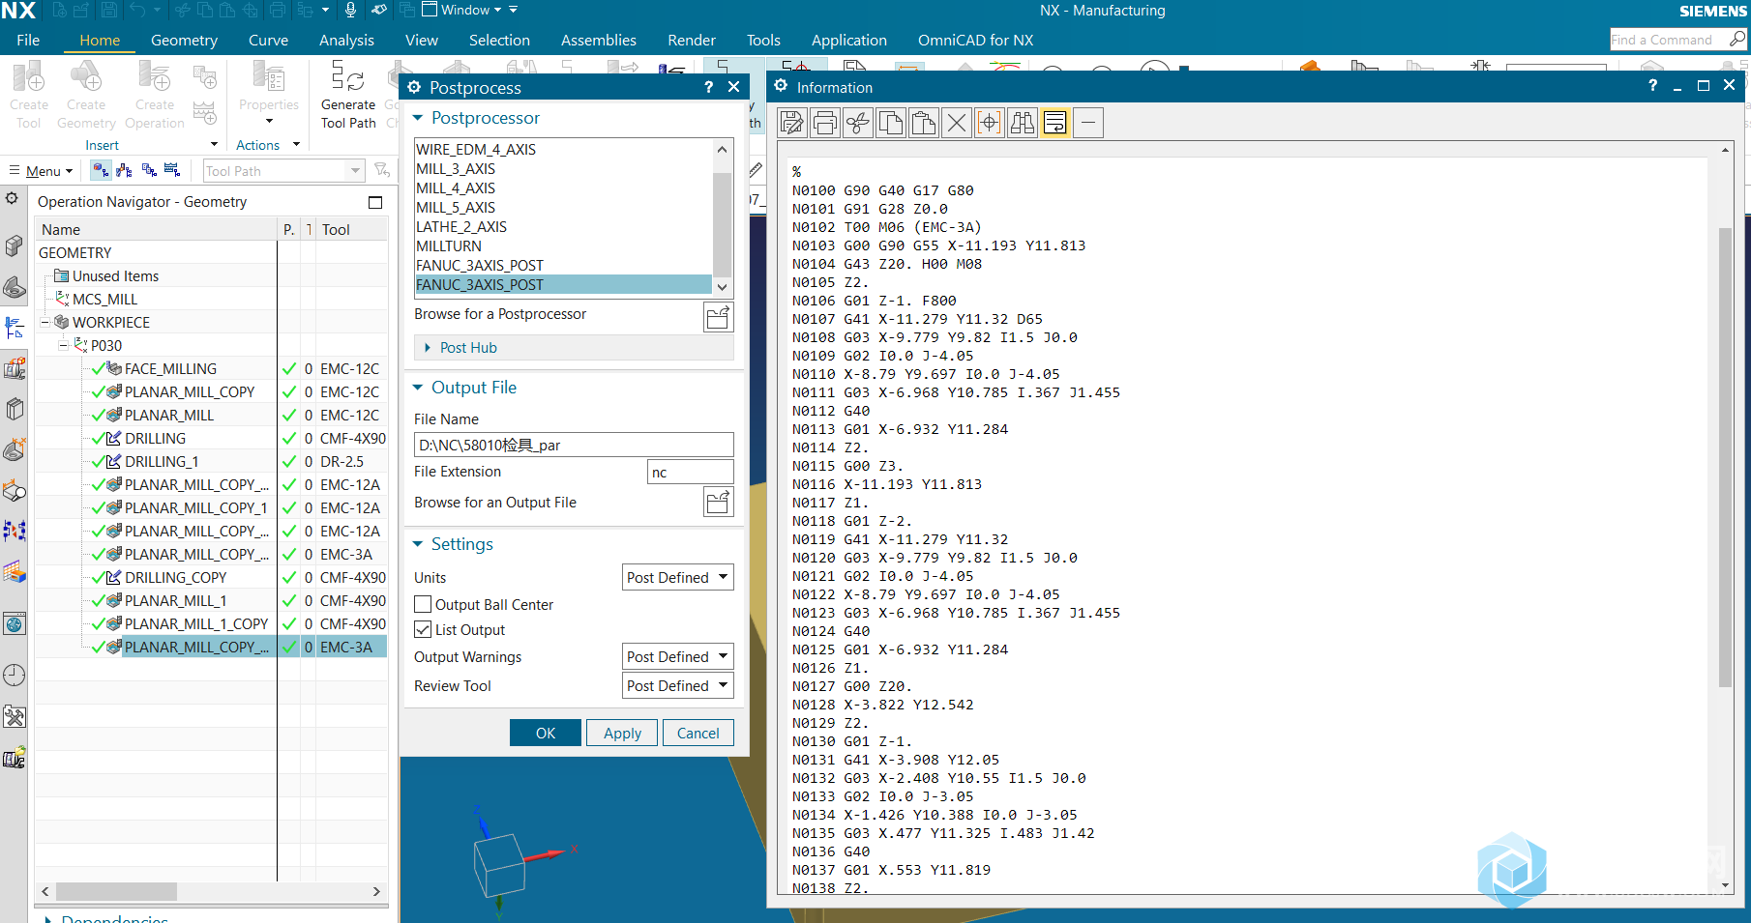Screen dimensions: 1751x923
Task: Open the Assemblies ribbon tab
Action: [599, 40]
